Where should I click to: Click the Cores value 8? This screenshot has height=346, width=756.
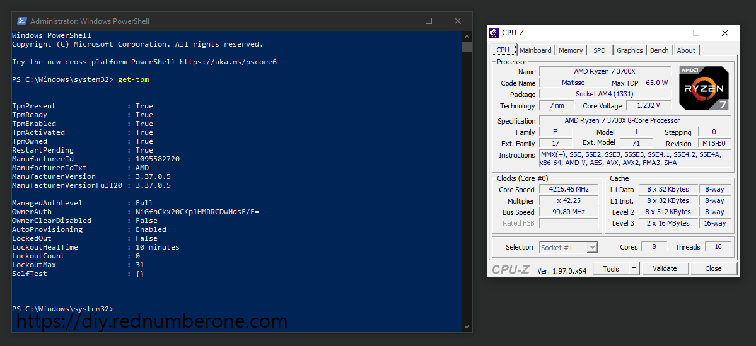click(x=654, y=246)
